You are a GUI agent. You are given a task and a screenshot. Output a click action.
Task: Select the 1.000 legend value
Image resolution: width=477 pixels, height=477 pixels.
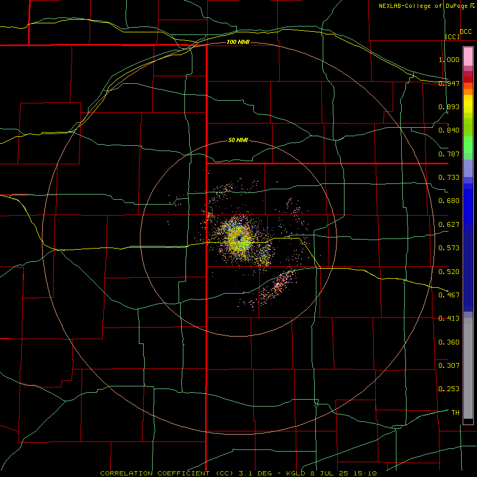(x=449, y=59)
